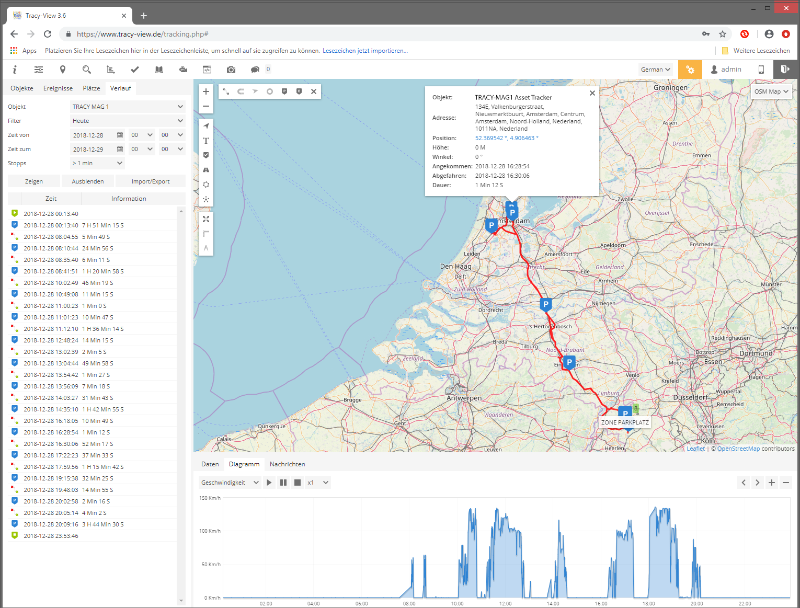Switch to the Daten tab
Screen dimensions: 800x608
click(210, 464)
